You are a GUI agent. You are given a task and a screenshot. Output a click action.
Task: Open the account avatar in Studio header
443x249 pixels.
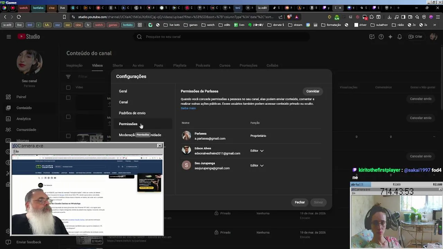(x=433, y=37)
